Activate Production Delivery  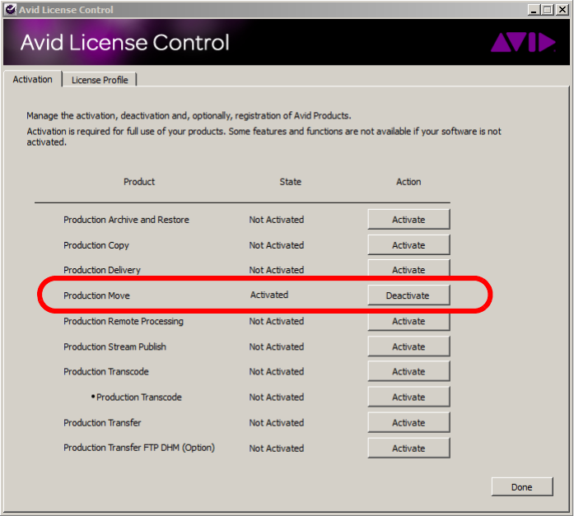(408, 270)
